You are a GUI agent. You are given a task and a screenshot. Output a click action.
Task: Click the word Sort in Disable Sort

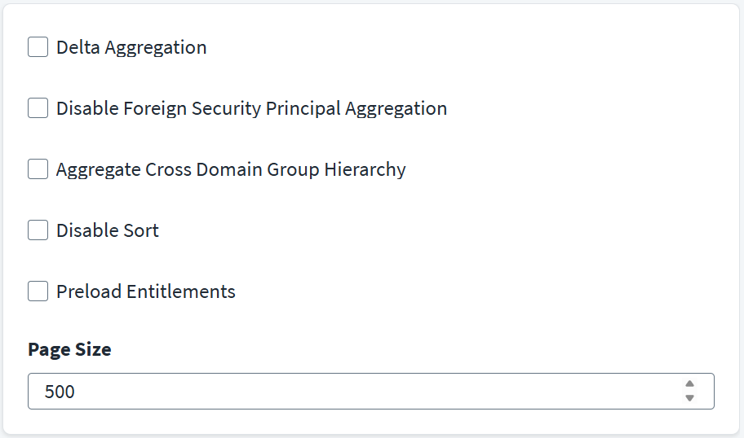(142, 230)
